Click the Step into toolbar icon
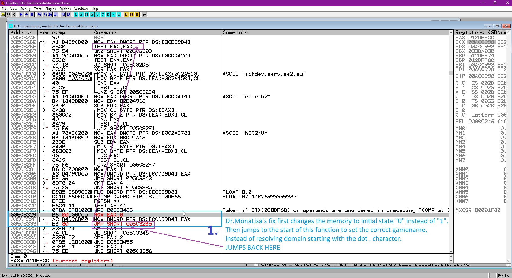 [40, 14]
